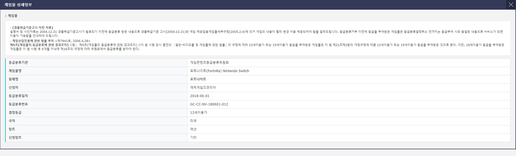Select the 12세이용가 rating value

198,112
